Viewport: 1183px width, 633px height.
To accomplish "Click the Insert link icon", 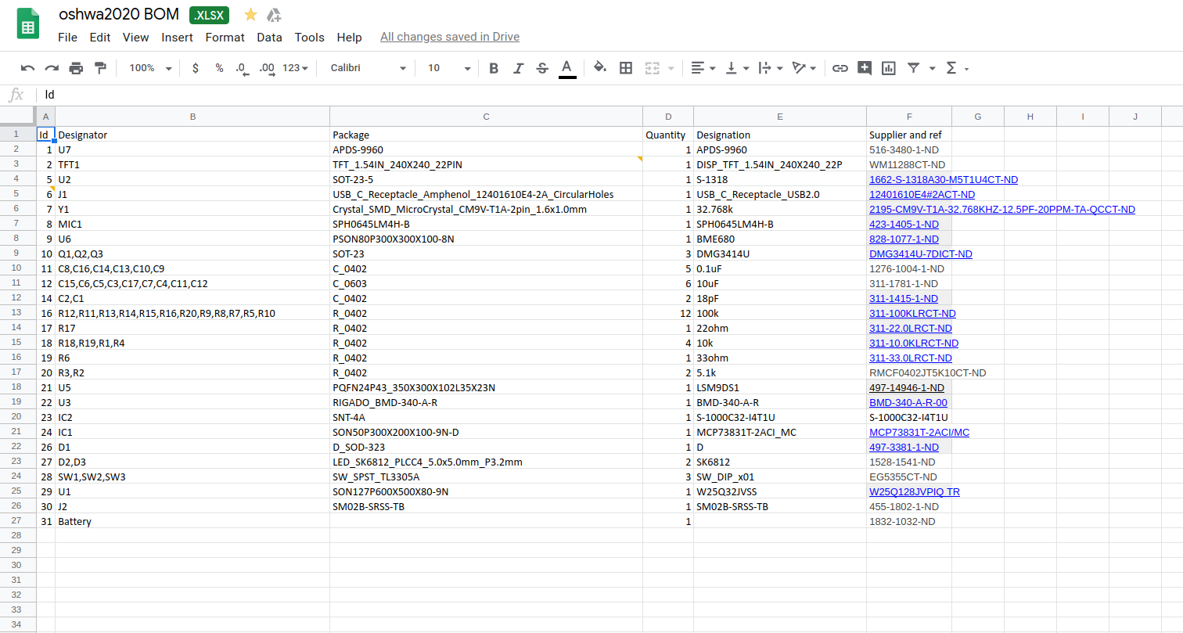I will pyautogui.click(x=840, y=68).
